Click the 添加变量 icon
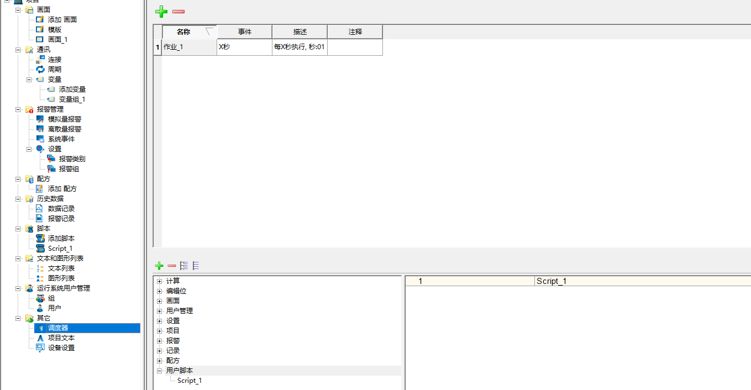 (x=51, y=89)
